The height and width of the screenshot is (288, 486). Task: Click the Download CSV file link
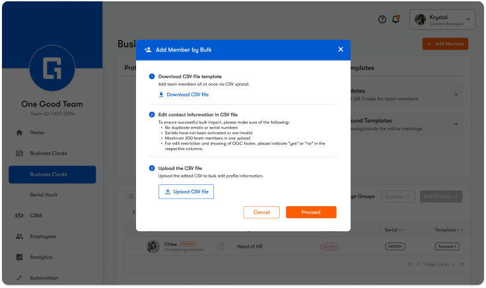pos(184,94)
